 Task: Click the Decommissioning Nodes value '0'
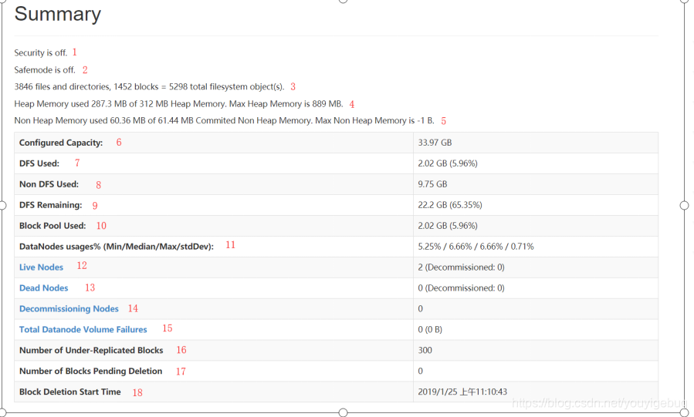pos(421,309)
